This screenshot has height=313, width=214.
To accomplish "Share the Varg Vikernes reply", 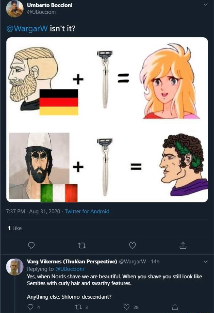I will coord(175,307).
